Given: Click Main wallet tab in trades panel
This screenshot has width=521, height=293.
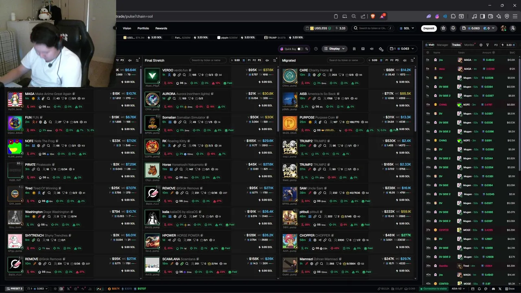Looking at the screenshot, I should (x=430, y=45).
